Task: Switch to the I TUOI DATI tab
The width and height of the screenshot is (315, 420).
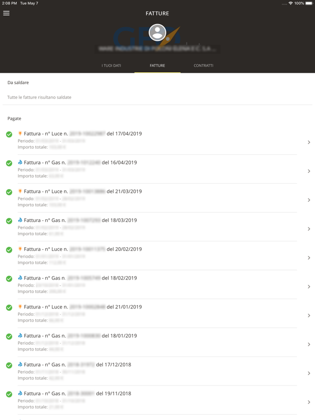Action: tap(111, 66)
